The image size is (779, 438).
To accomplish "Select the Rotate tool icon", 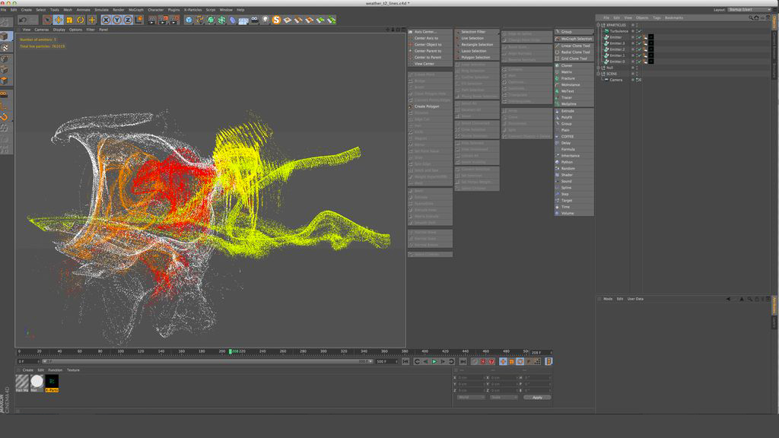I will click(x=81, y=20).
